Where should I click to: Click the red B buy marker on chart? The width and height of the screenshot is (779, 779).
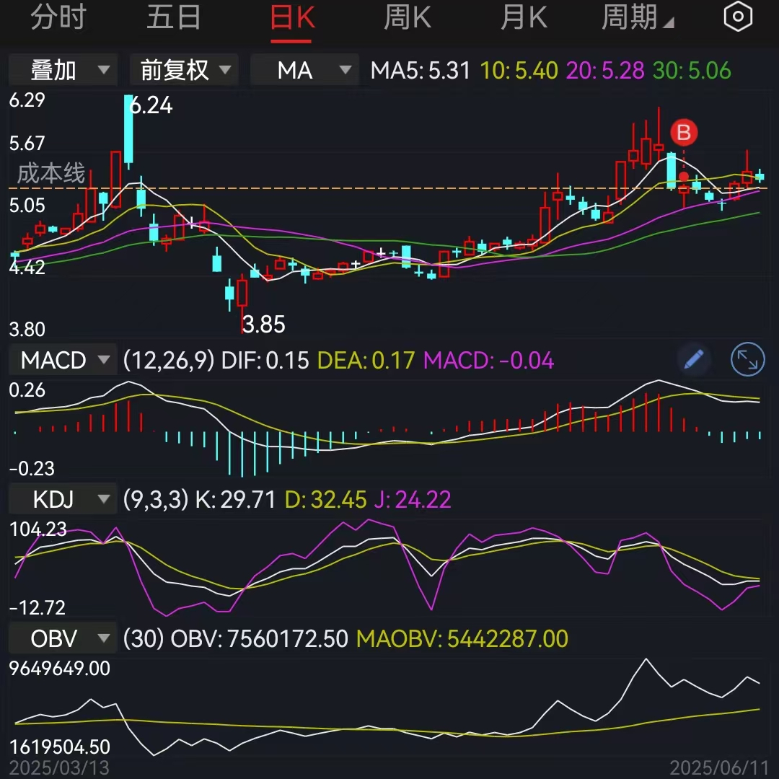pos(682,133)
